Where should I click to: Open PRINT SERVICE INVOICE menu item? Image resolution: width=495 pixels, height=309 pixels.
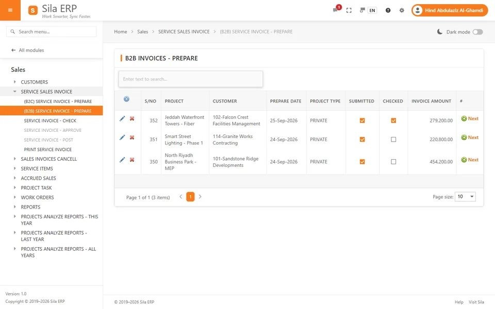pos(47,149)
